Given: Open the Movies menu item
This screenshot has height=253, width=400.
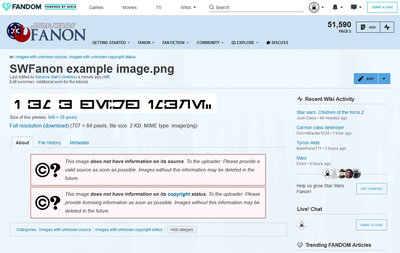Looking at the screenshot, I should [130, 7].
